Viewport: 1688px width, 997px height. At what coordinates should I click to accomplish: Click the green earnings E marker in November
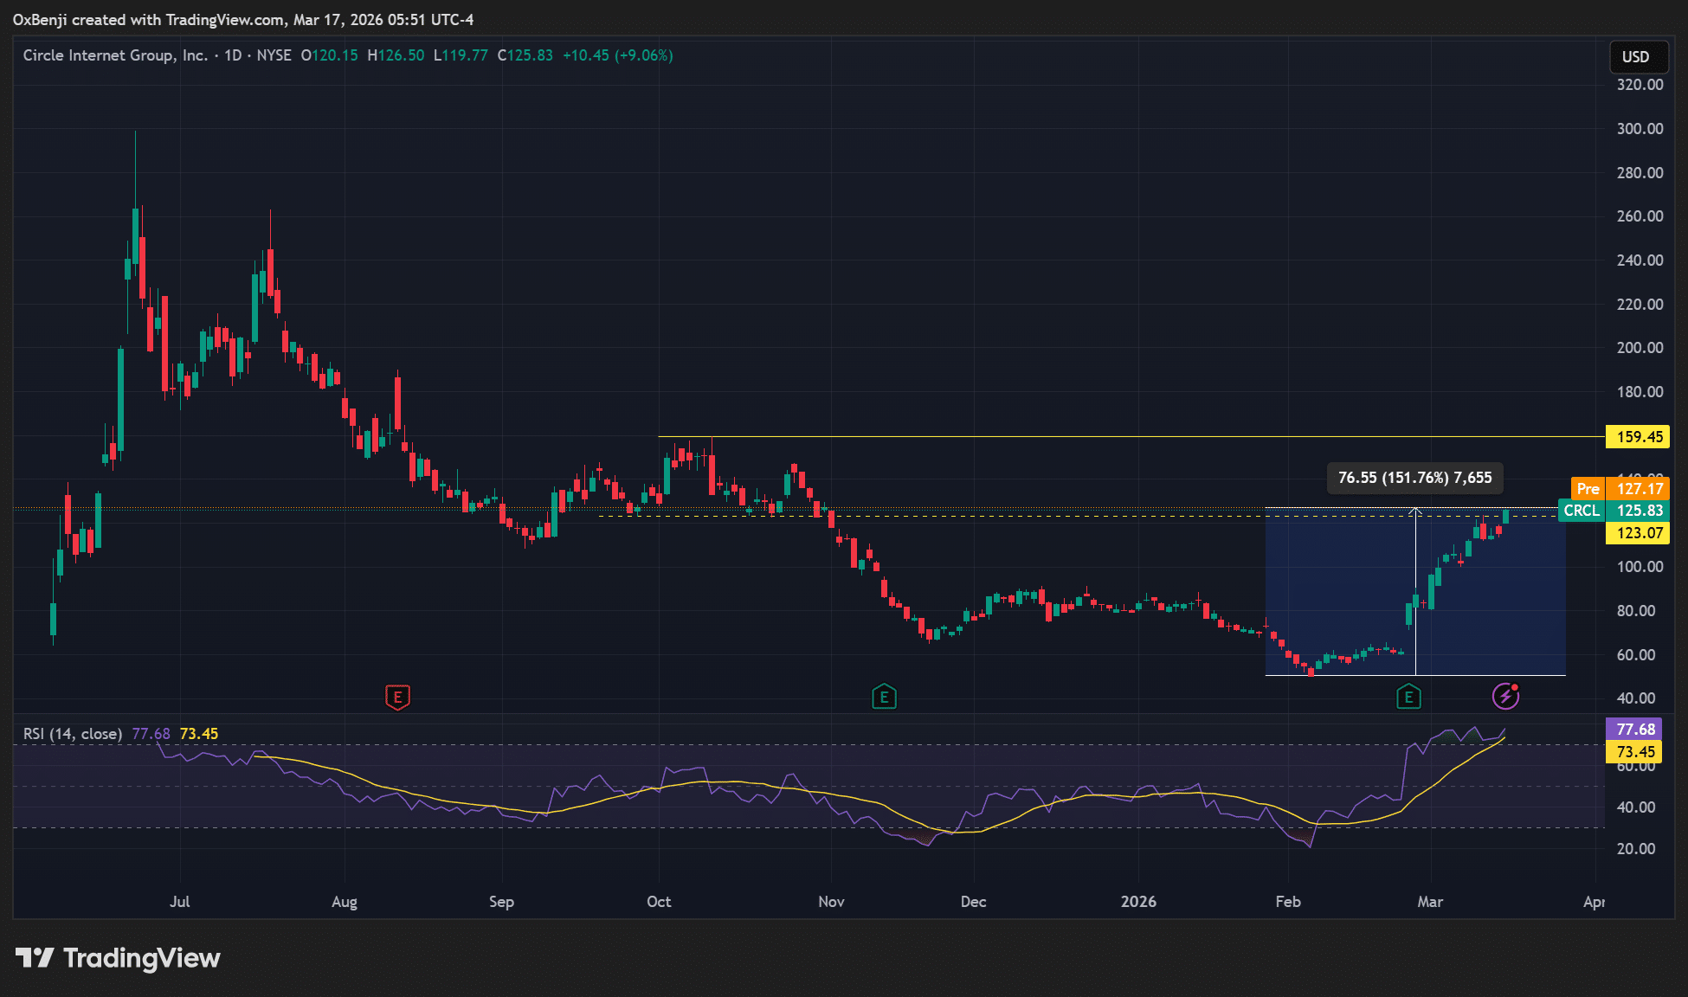(x=884, y=697)
